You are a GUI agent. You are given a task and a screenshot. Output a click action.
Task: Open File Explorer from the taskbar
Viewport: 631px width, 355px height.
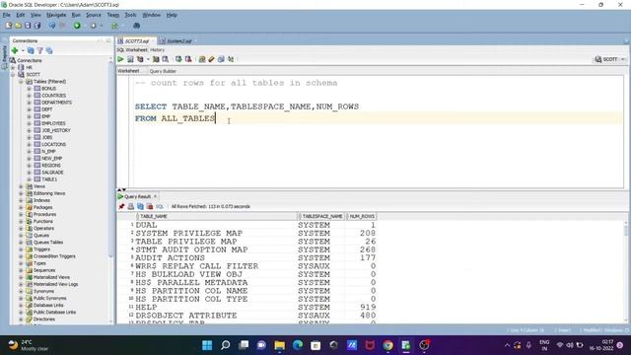pyautogui.click(x=279, y=345)
